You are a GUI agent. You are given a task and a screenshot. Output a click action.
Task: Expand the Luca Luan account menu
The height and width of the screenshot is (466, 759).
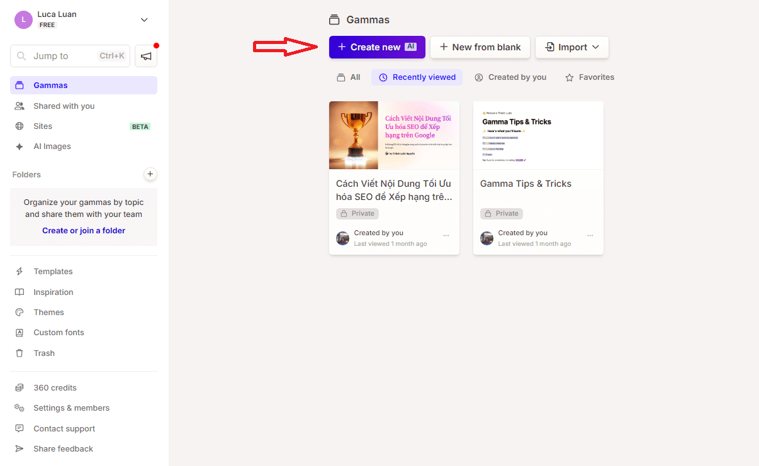click(x=144, y=19)
